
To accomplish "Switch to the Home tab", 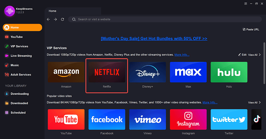I will (x=53, y=11).
